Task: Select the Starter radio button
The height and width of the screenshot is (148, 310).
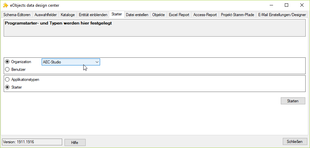Action: (14, 87)
